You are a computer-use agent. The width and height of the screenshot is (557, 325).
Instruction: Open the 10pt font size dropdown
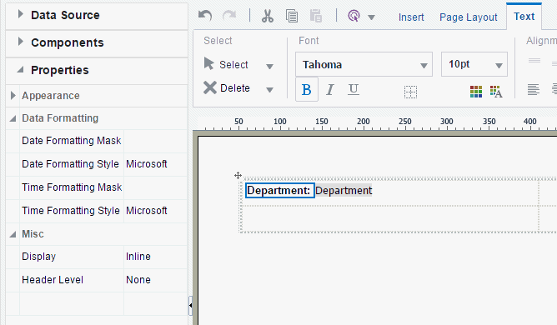click(x=474, y=64)
